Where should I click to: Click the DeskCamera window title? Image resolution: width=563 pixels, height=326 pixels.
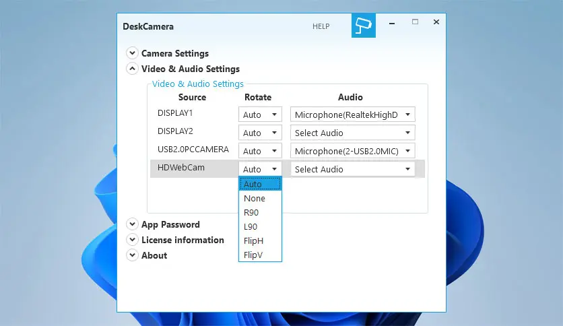pos(148,26)
